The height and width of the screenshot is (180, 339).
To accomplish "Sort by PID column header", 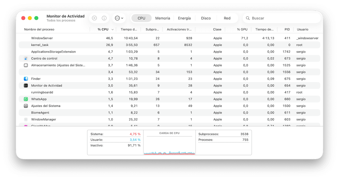I will (287, 29).
